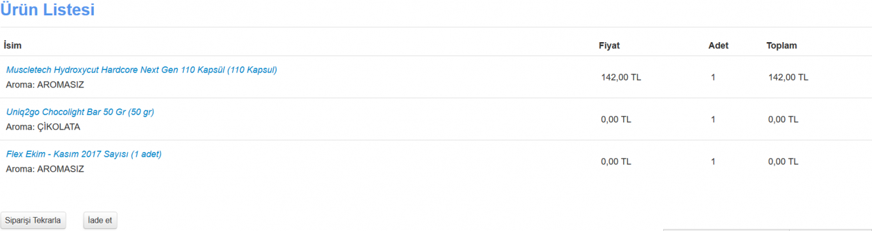Click the Aroma: ÇİKOLATA text
This screenshot has width=872, height=231.
(x=43, y=127)
